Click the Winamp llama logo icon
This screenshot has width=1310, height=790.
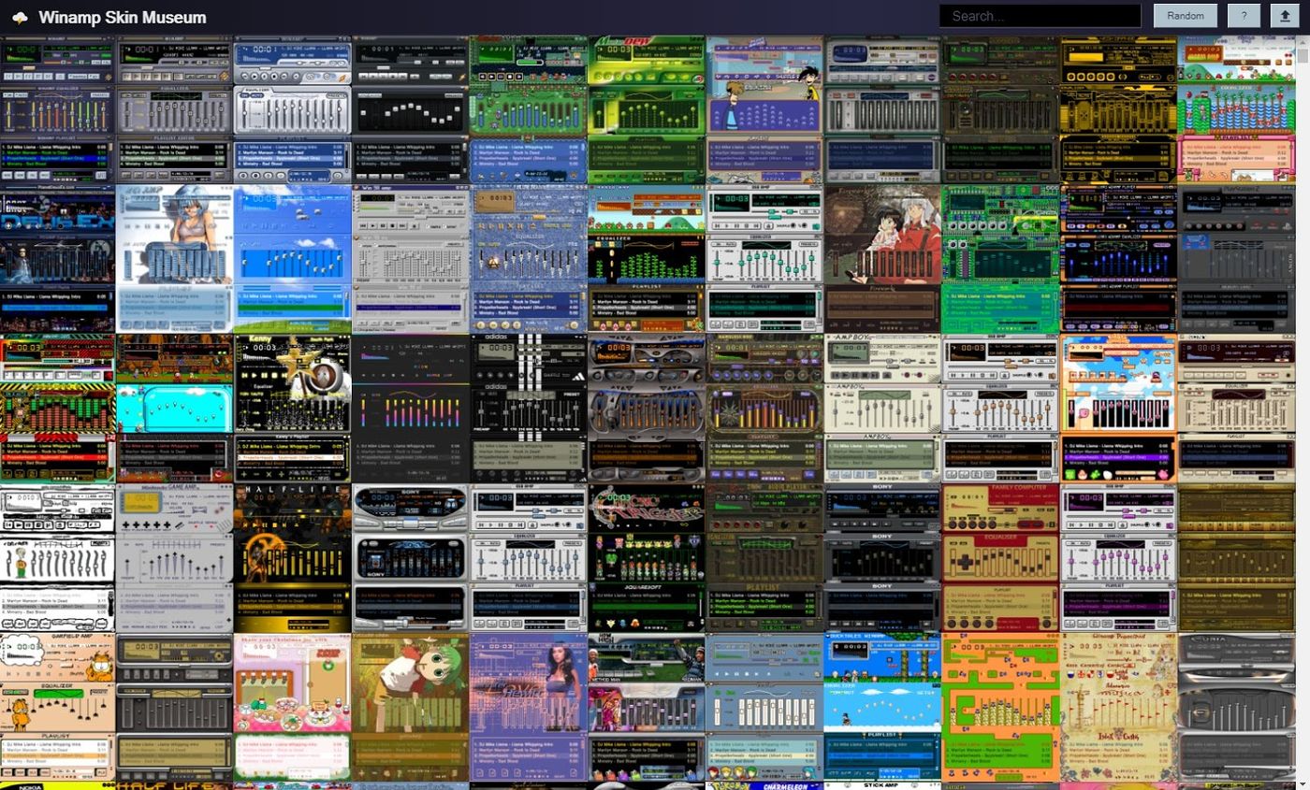20,17
